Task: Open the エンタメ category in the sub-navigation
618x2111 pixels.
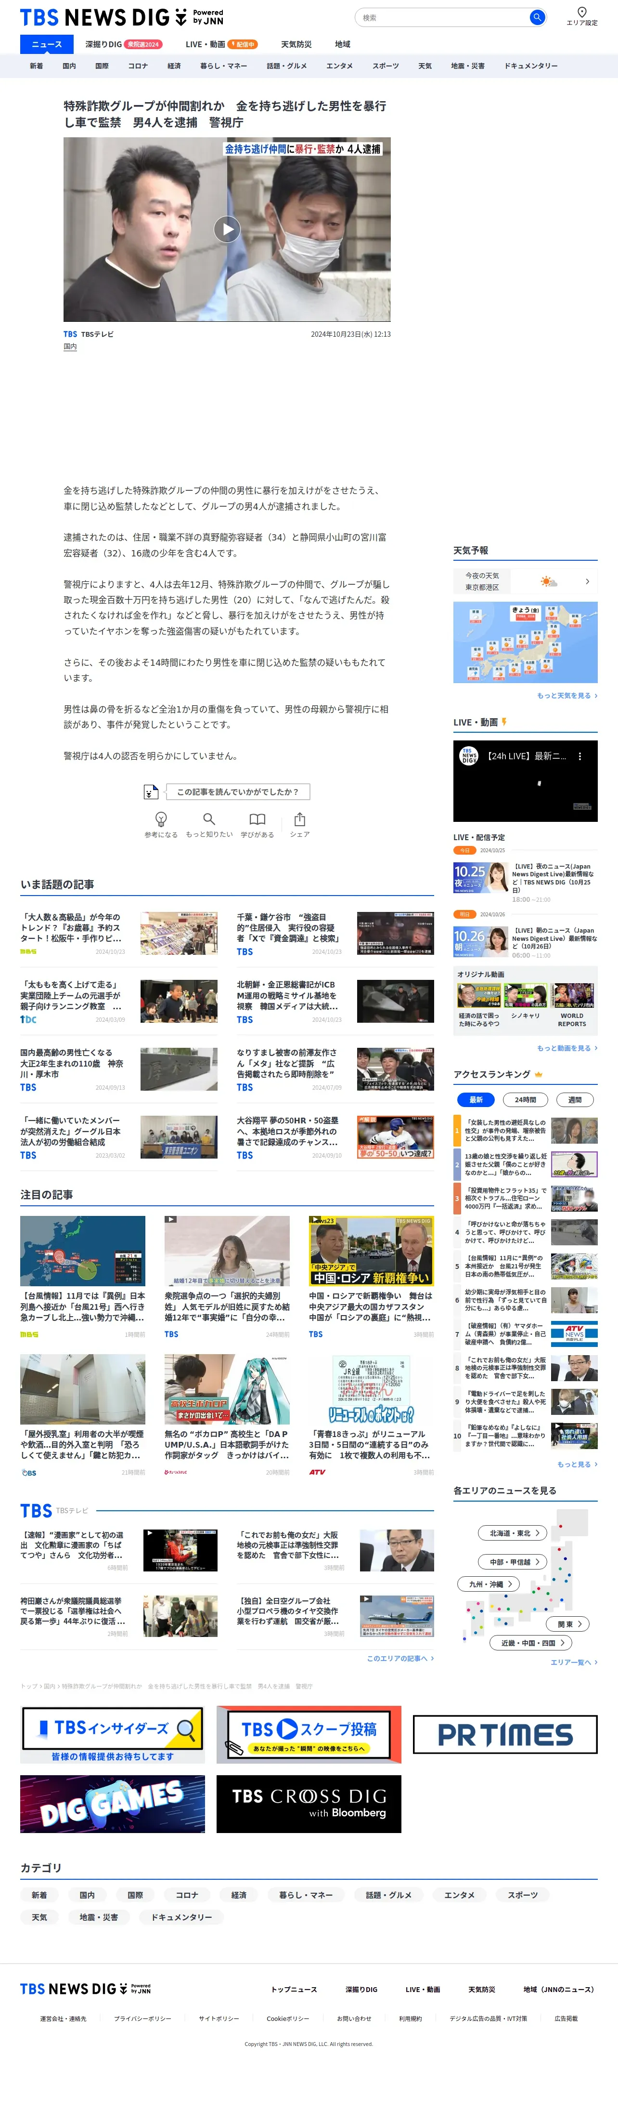Action: [x=340, y=66]
